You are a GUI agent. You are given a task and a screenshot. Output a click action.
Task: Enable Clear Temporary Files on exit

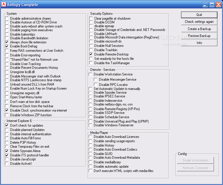point(7,147)
